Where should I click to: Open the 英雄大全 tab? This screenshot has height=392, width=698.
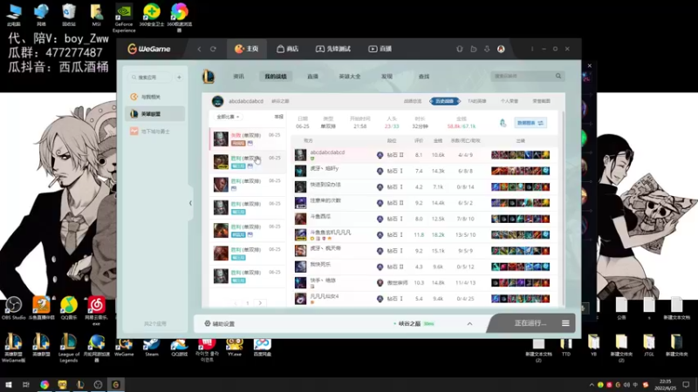pos(350,77)
